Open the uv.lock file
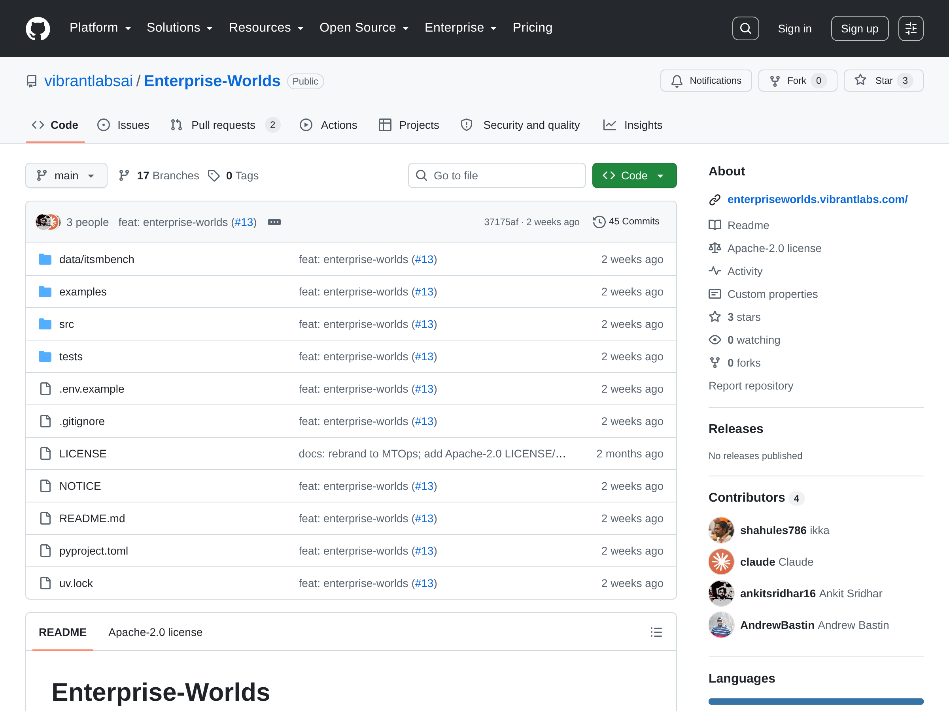Viewport: 949px width, 711px height. [76, 584]
